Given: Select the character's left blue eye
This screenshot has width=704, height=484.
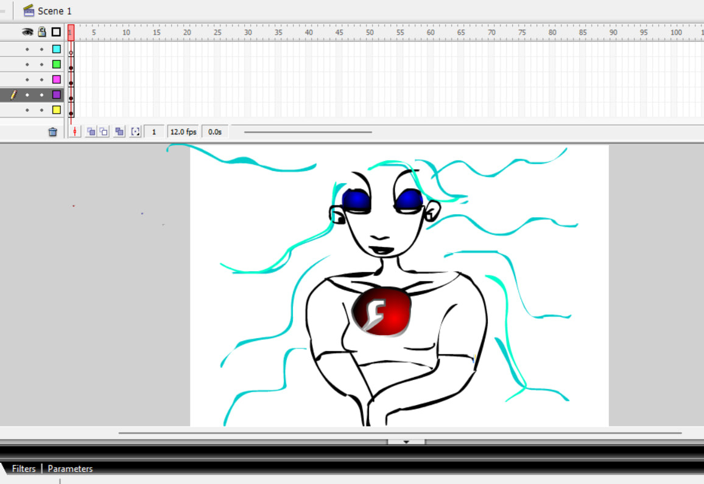Looking at the screenshot, I should (x=356, y=200).
